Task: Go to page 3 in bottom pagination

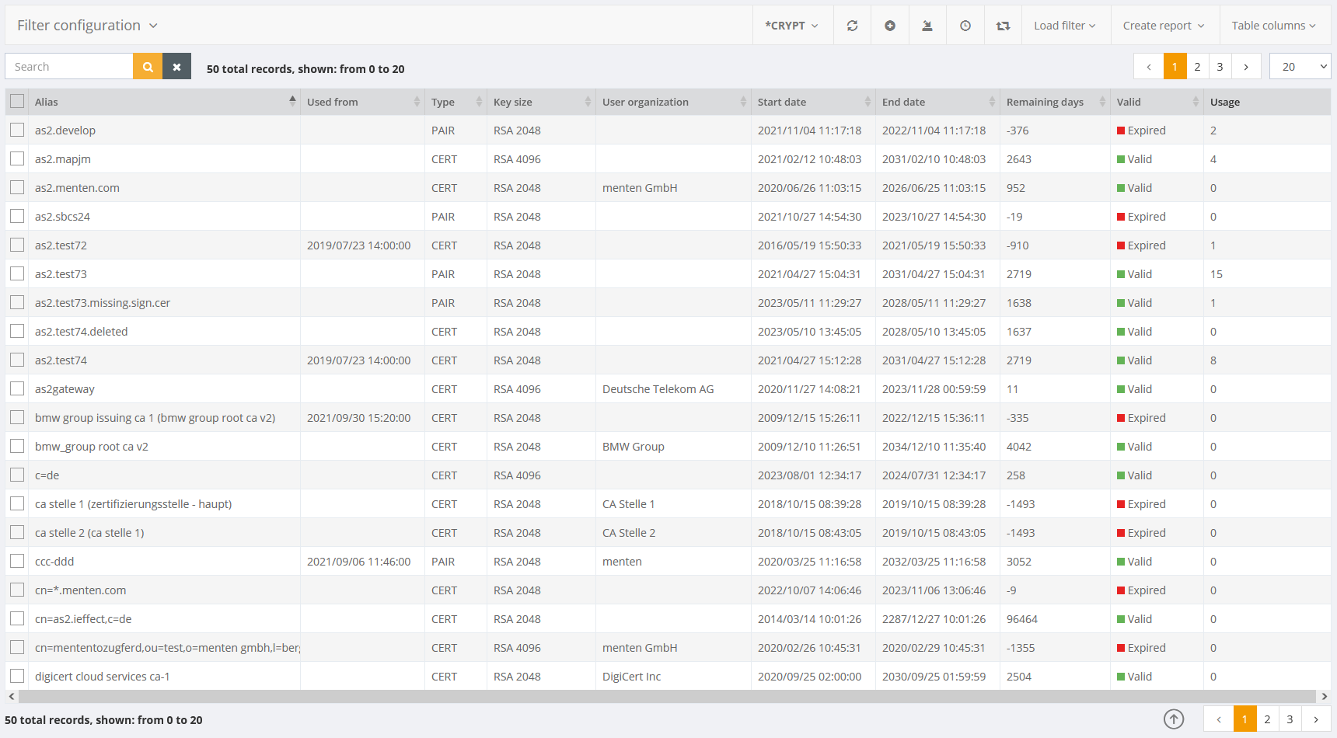Action: 1290,719
